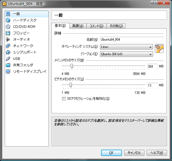This screenshot has height=161, width=172.
Task: Click the video memory 12 MB value field
Action: tap(152, 86)
